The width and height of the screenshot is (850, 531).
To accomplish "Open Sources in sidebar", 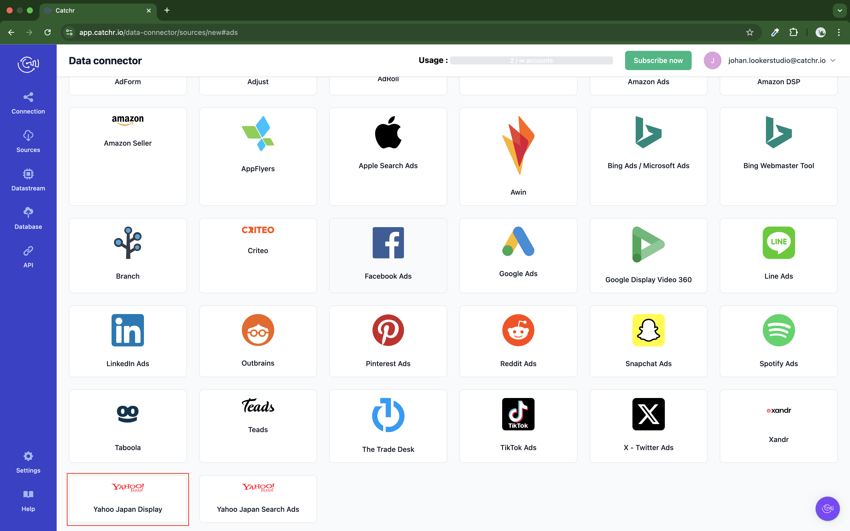I will point(28,142).
